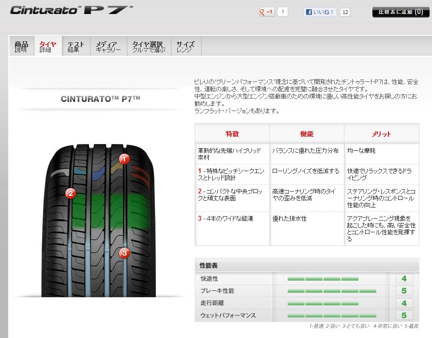Click the バランスに優れた圧力分布 cell
432x338 pixels.
click(307, 154)
